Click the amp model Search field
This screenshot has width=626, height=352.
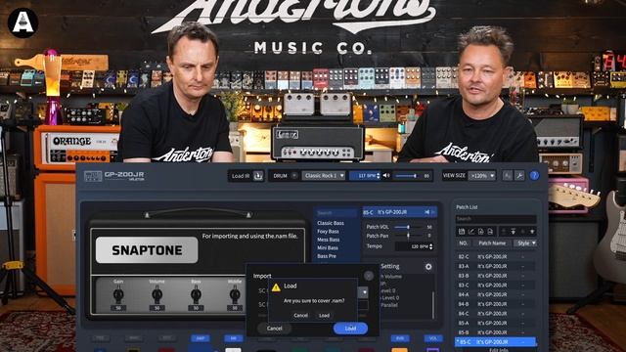(336, 213)
